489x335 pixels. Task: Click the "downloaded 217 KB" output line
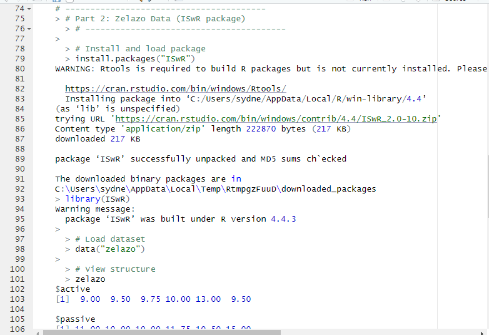point(98,139)
